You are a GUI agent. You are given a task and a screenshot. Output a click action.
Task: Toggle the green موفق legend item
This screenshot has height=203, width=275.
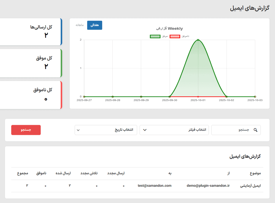[155, 36]
